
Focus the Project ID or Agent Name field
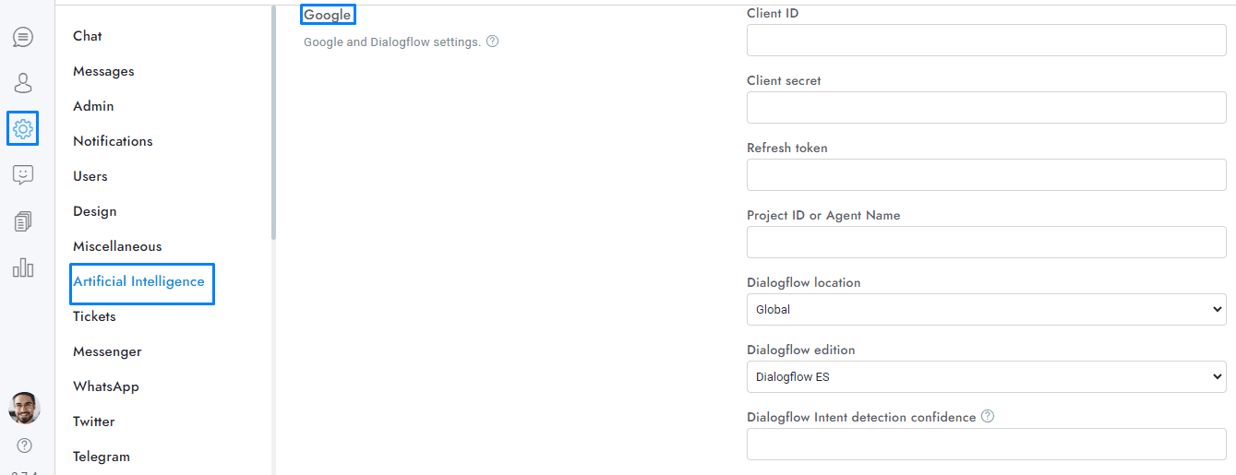click(x=986, y=243)
